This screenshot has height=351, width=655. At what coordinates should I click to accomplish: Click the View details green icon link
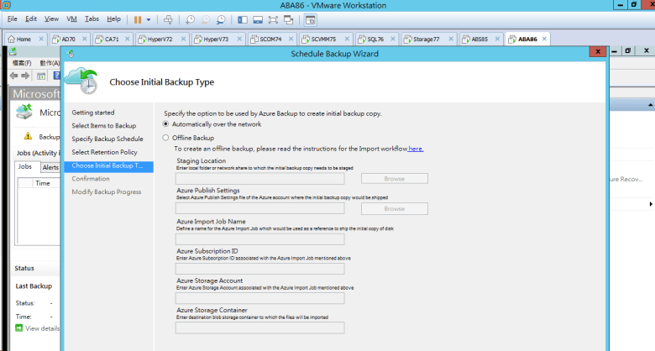(19, 328)
